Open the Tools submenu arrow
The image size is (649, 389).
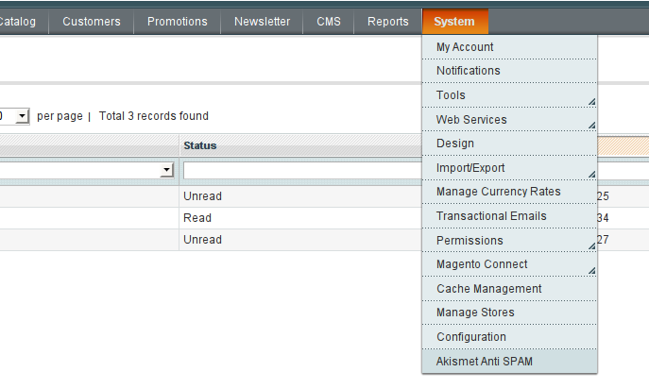592,102
